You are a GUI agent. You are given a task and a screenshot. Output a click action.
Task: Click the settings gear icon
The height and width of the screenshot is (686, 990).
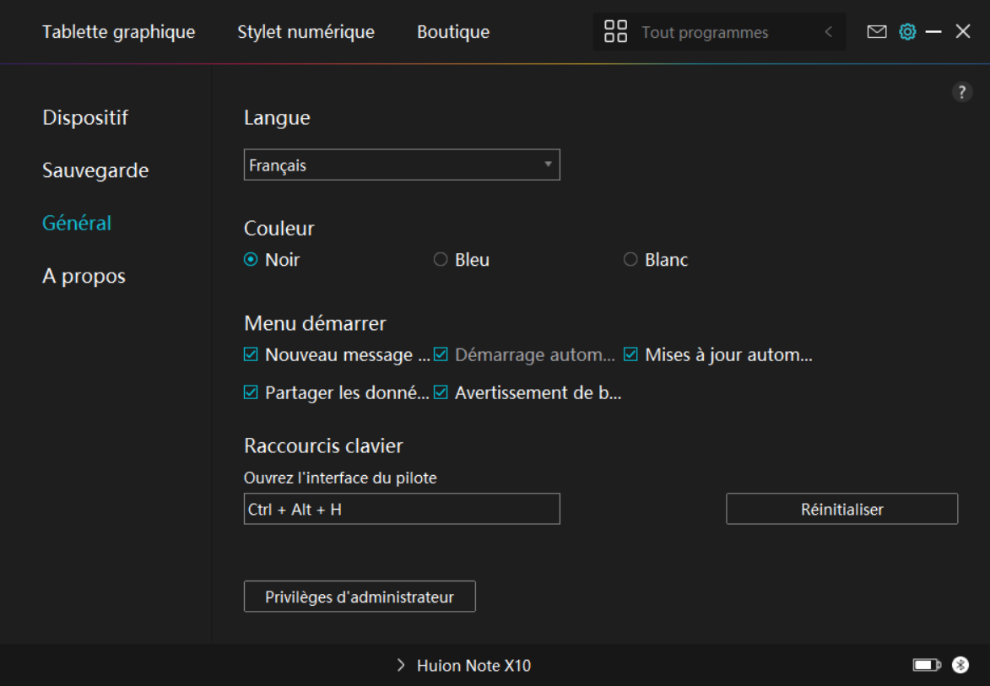pyautogui.click(x=907, y=32)
